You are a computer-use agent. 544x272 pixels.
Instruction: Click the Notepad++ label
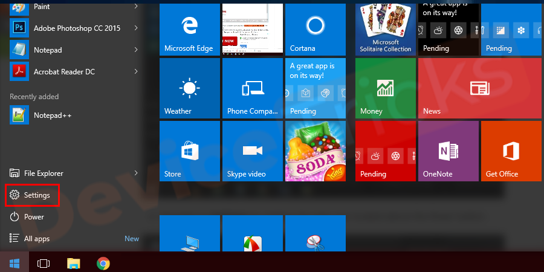click(x=53, y=115)
